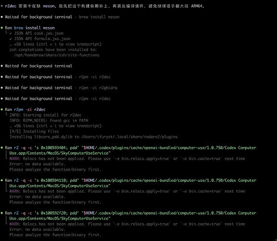The image size is (277, 241).
Task: Select 'INFO: R2PM_NEEDS: Found gcc in PATH'
Action: 49,120
